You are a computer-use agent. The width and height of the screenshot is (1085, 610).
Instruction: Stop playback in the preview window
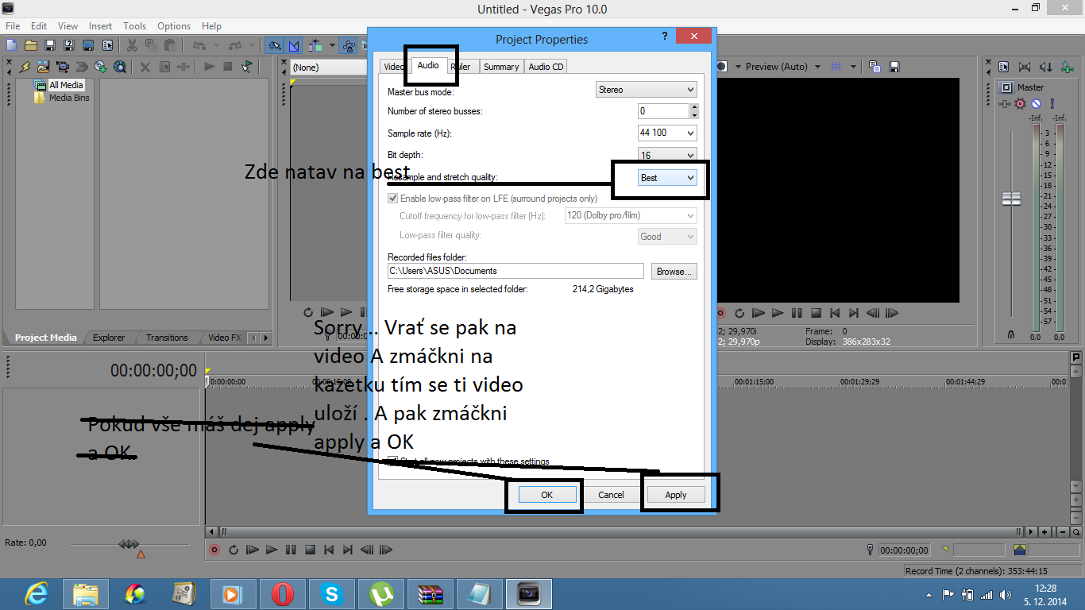(x=816, y=313)
